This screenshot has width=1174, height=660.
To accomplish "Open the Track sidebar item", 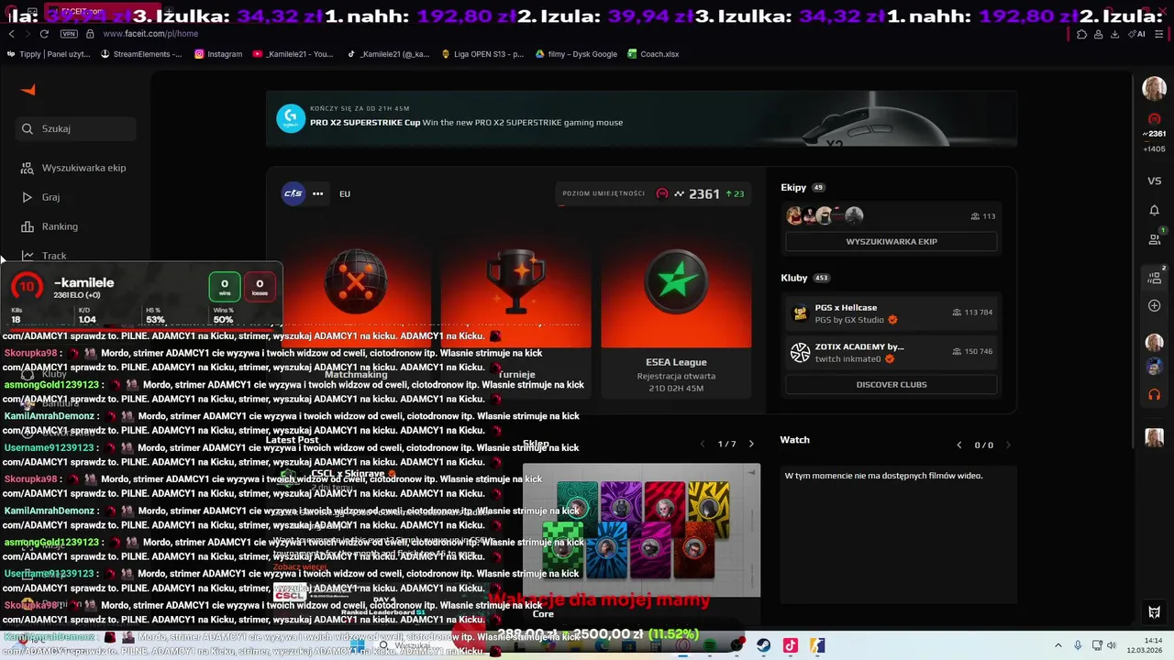I will coord(46,256).
